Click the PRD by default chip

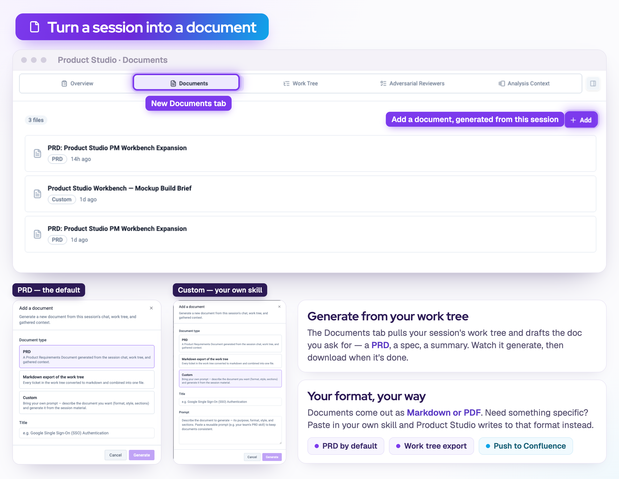click(346, 446)
